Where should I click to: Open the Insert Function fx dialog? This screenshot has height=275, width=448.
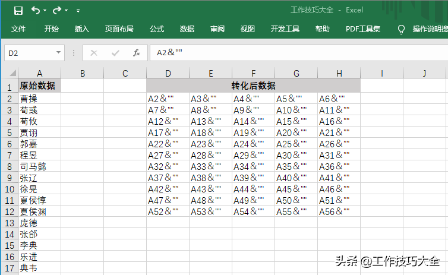(x=137, y=53)
